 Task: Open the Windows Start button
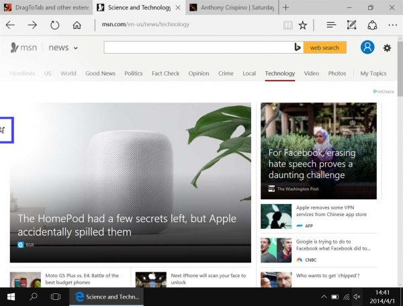[11, 297]
